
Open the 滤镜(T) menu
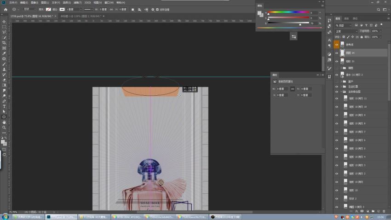[77, 2]
